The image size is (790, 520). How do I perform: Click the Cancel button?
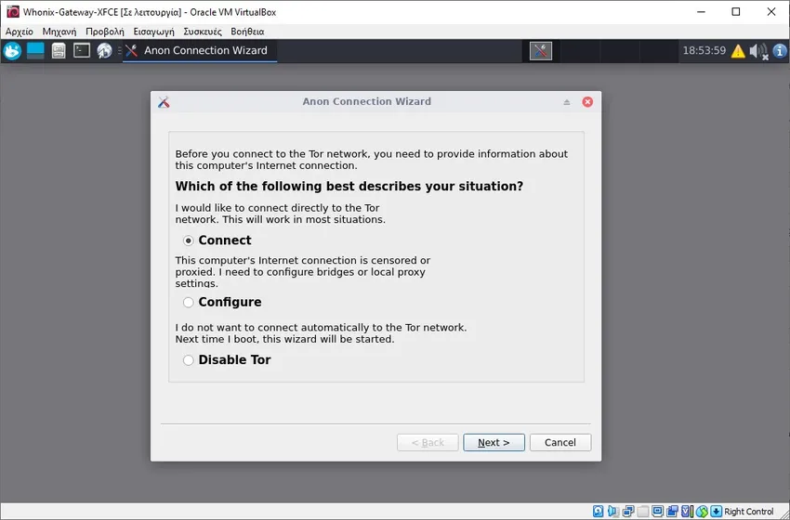[x=560, y=443]
